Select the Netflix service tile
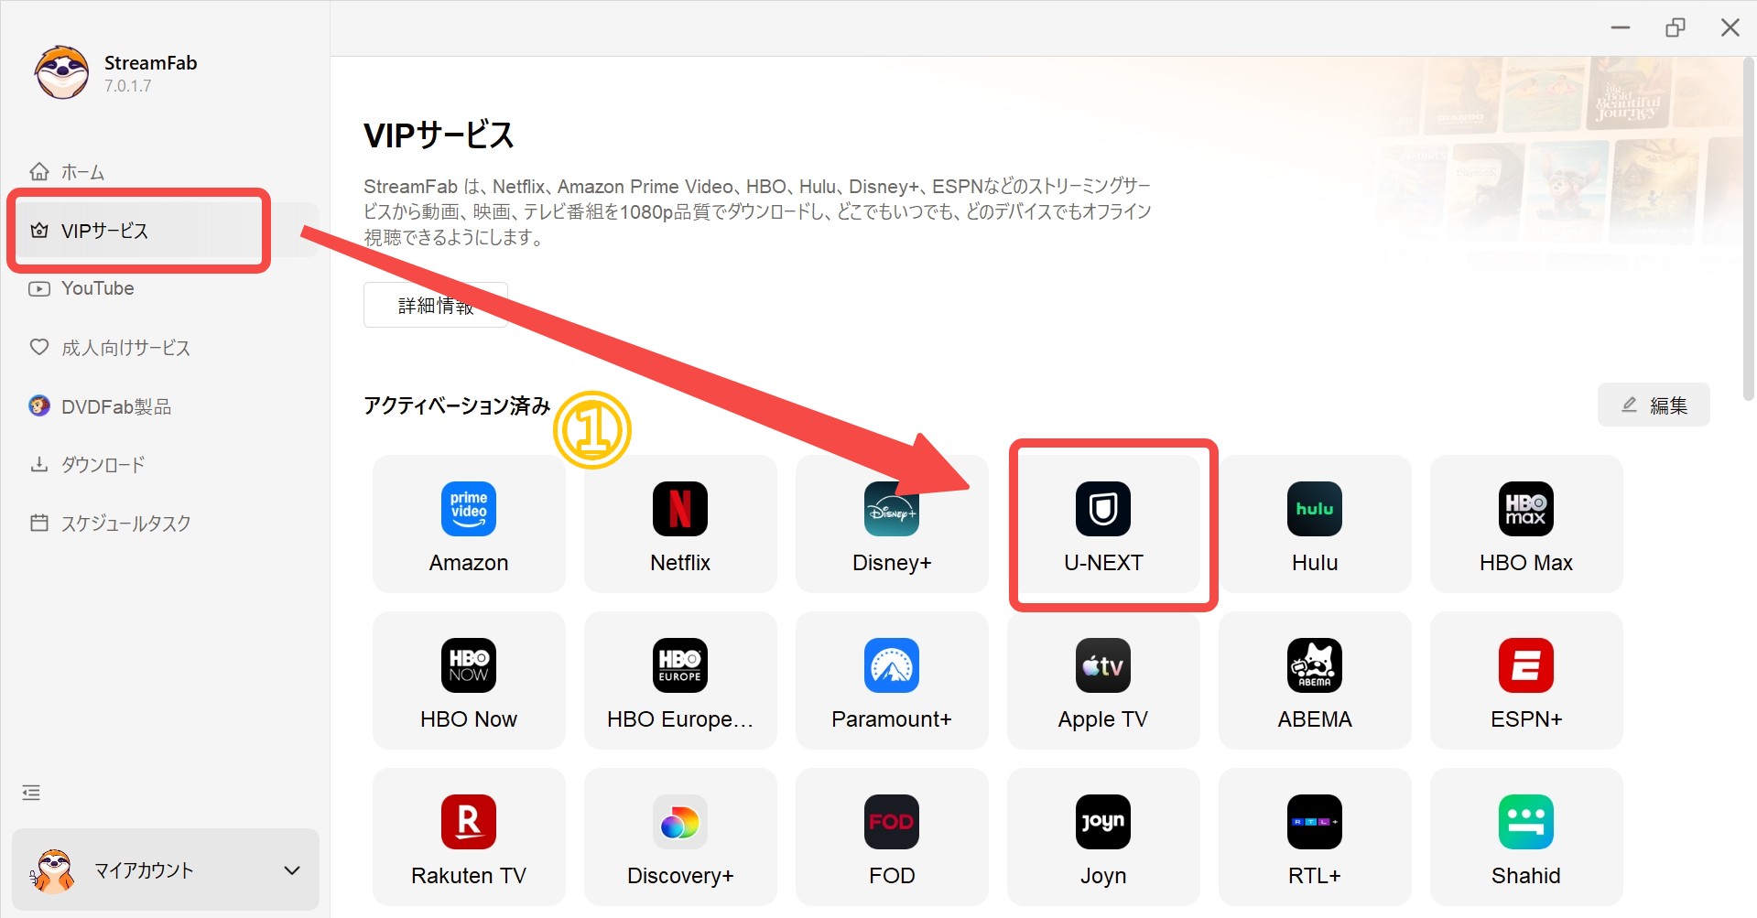The height and width of the screenshot is (918, 1757). click(679, 524)
